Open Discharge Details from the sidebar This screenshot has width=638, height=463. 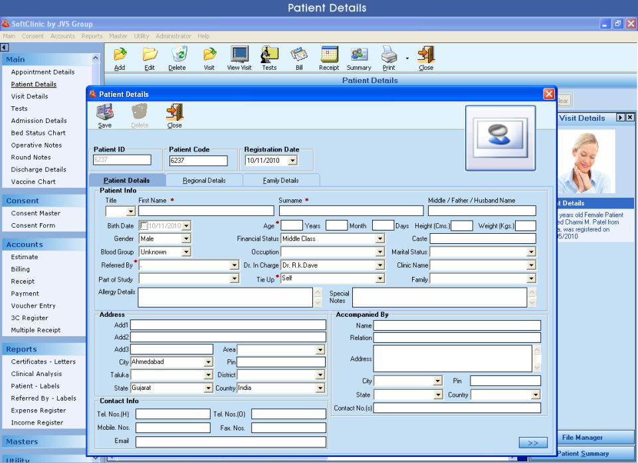[x=39, y=169]
